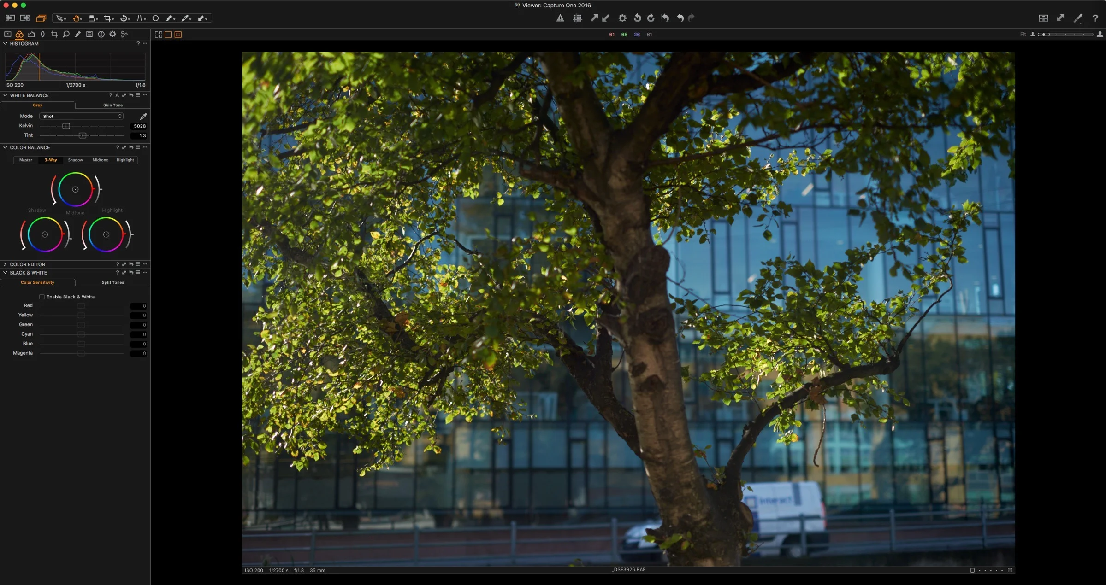
Task: Click the undo arrow icon
Action: [x=680, y=18]
